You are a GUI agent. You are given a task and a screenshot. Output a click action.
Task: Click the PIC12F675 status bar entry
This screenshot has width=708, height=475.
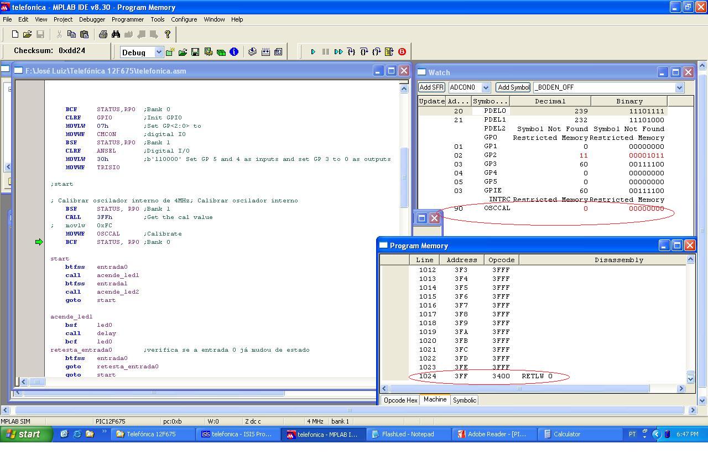(x=111, y=421)
